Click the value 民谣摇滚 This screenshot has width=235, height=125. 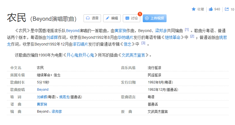click(x=154, y=75)
